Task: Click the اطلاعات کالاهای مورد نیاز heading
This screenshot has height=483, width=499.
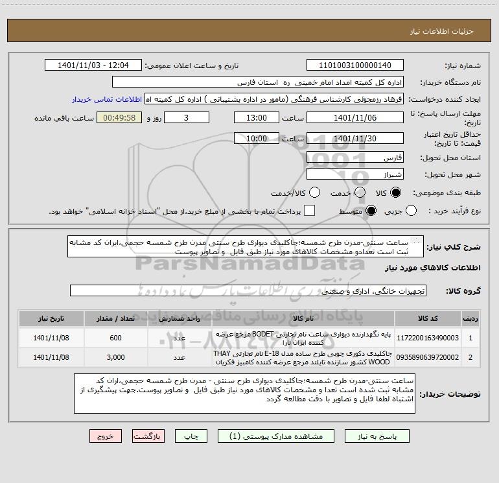Action: click(x=432, y=268)
